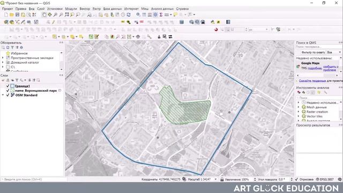
Task: Activate the Identify Features info tool
Action: coord(138,14)
